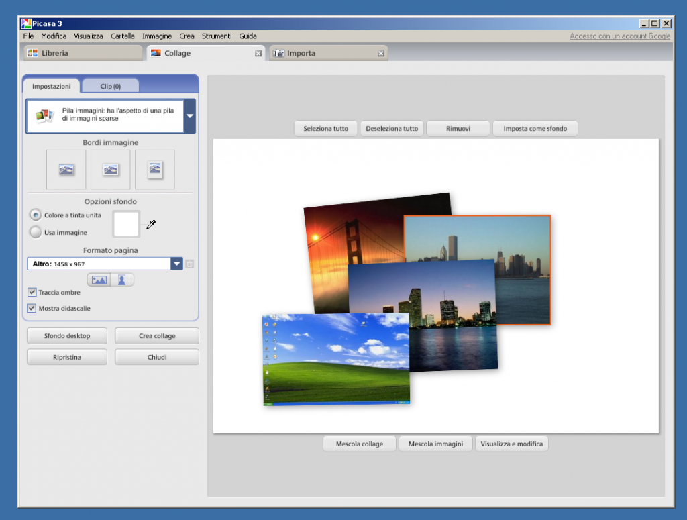Select the Polaroid-style image border

[154, 169]
